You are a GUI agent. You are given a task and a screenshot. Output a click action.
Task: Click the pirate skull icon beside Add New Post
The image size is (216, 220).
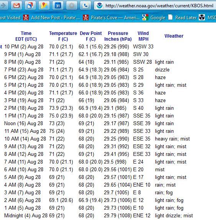point(26,18)
